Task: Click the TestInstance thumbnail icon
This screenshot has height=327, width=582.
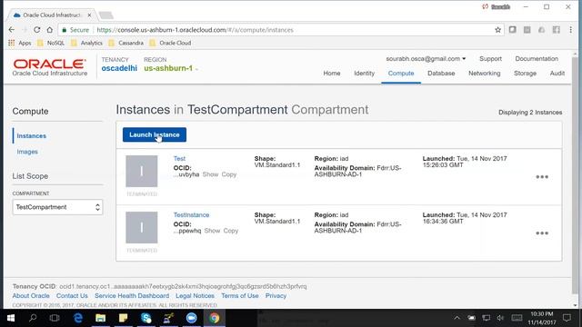Action: 142,227
